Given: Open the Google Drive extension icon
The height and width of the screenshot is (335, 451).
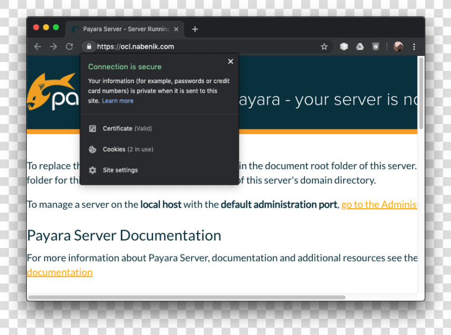Looking at the screenshot, I should click(360, 47).
